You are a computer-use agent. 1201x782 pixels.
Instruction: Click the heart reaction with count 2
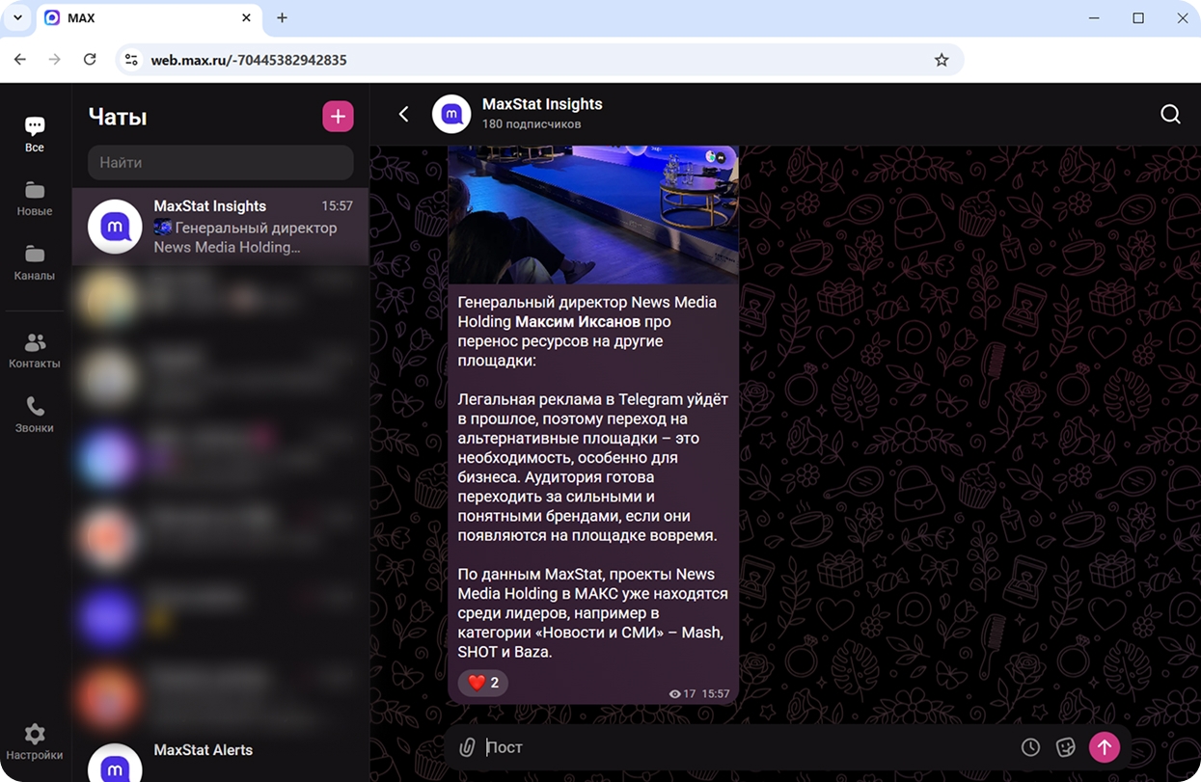click(482, 683)
